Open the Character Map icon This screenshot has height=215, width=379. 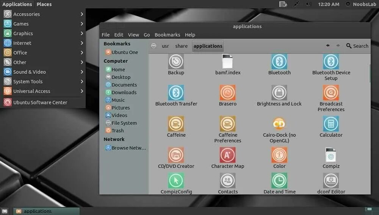227,155
